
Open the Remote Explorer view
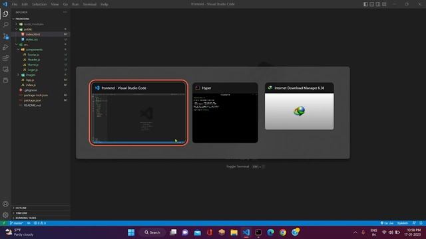click(5, 69)
